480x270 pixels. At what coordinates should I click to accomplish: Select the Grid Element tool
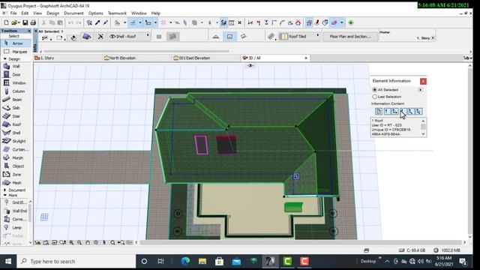pos(15,202)
